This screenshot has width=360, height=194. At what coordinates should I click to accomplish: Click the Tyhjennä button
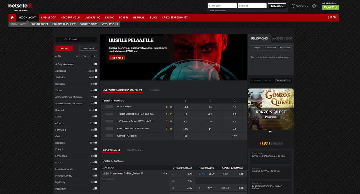(88, 48)
